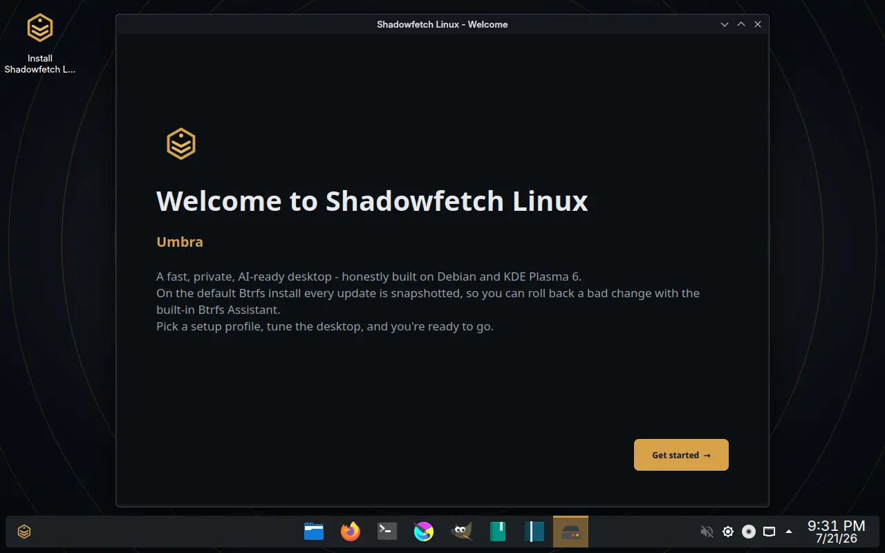This screenshot has height=553, width=885.
Task: Open the green book app in taskbar
Action: (x=497, y=532)
